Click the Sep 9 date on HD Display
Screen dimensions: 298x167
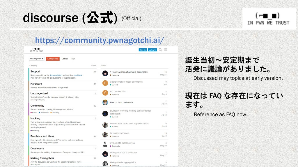click(164, 94)
